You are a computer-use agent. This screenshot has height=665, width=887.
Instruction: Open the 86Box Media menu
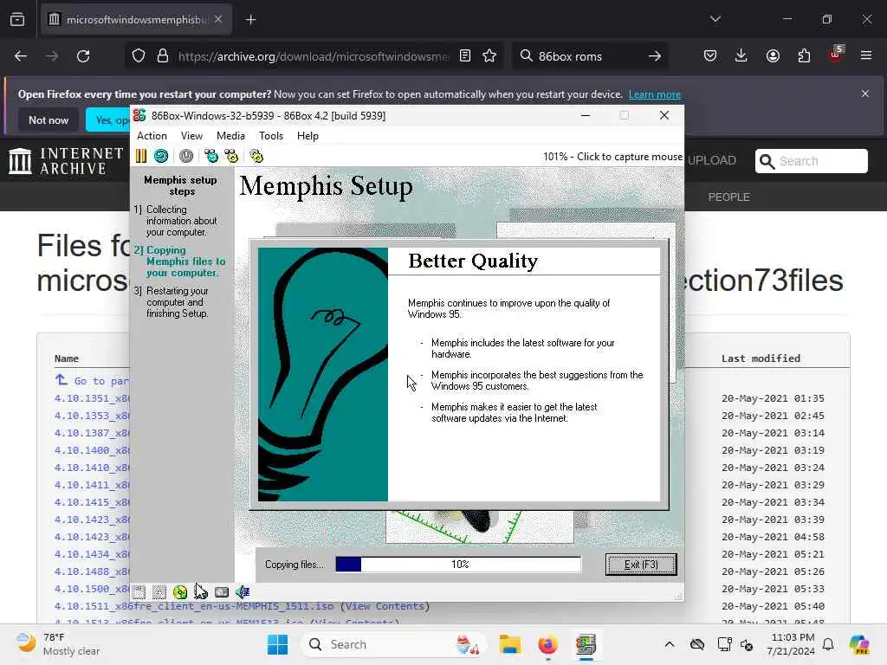pos(230,136)
